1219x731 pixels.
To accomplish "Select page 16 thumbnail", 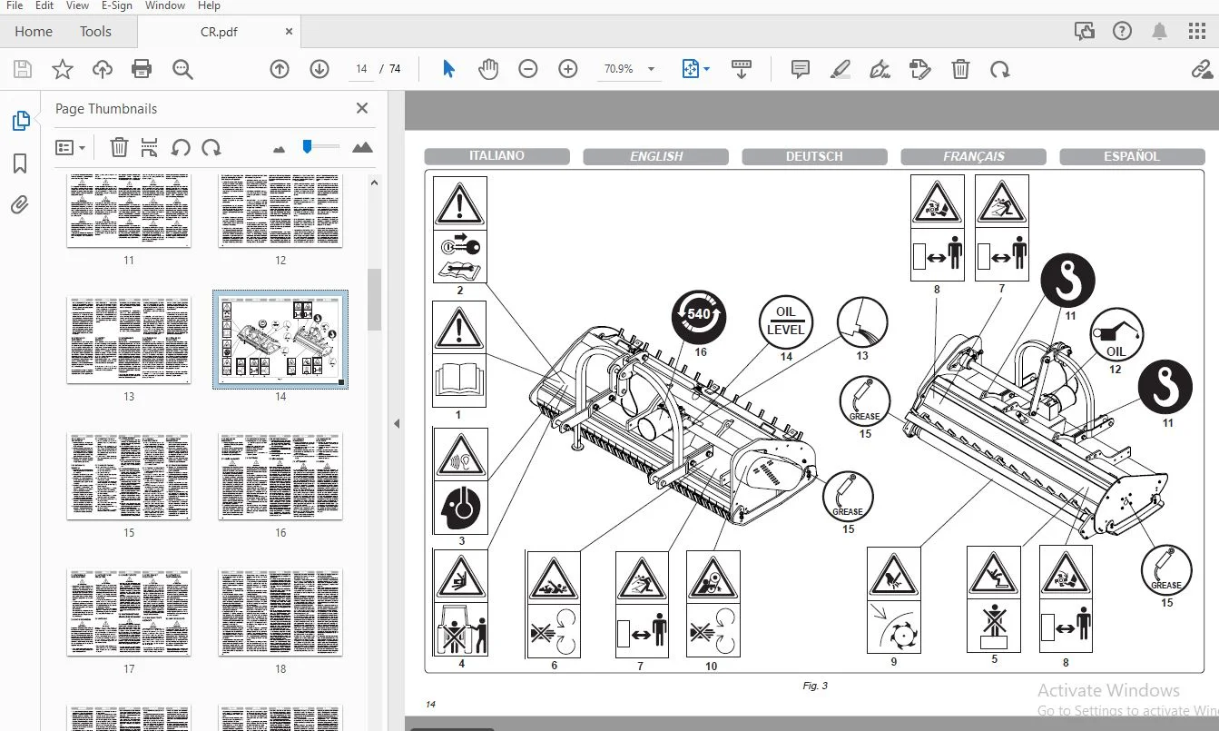I will tap(280, 476).
